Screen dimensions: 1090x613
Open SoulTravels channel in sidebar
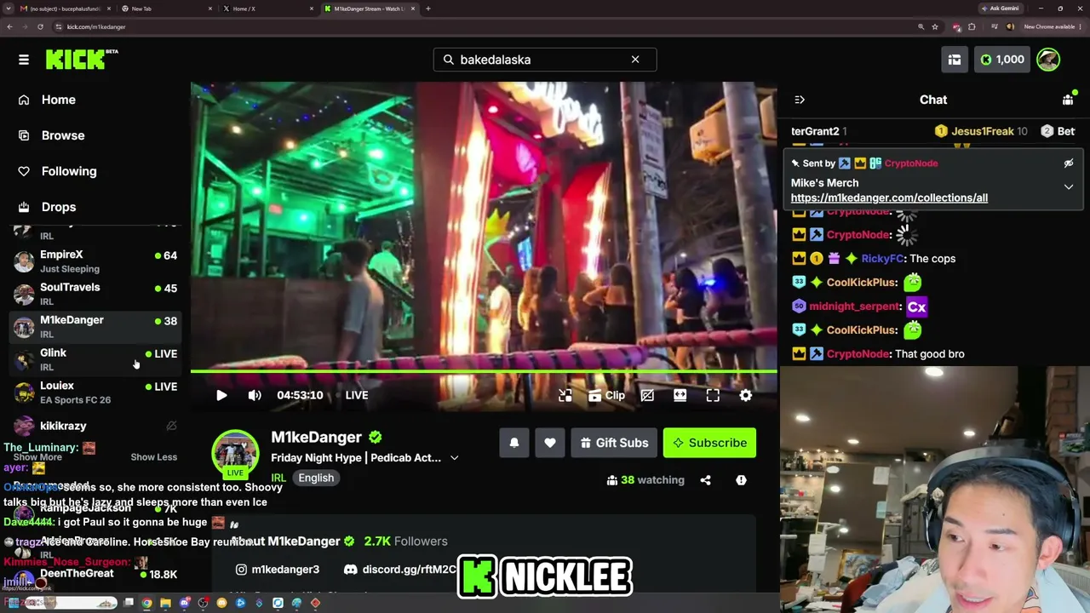click(x=95, y=294)
